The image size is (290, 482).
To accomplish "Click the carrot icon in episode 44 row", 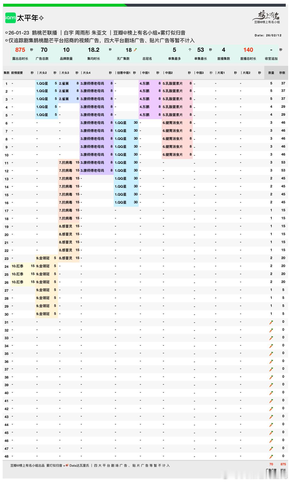I will click(271, 425).
